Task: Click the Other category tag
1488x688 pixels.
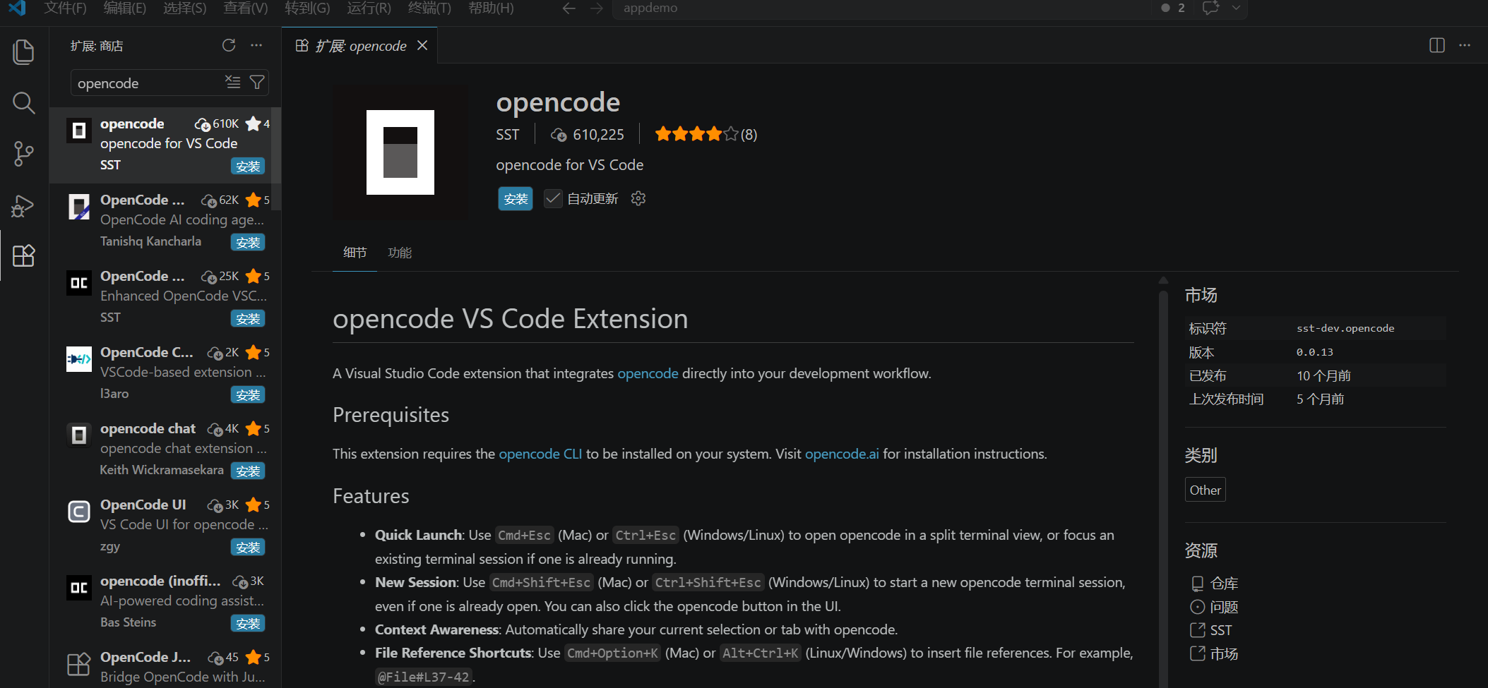Action: tap(1205, 490)
